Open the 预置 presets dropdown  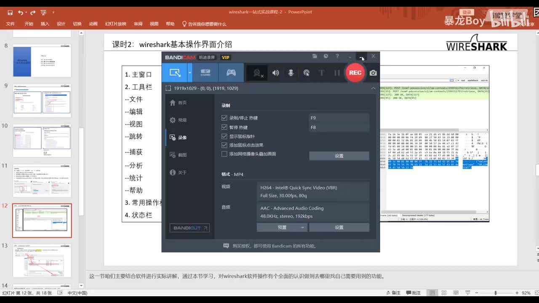click(x=282, y=227)
